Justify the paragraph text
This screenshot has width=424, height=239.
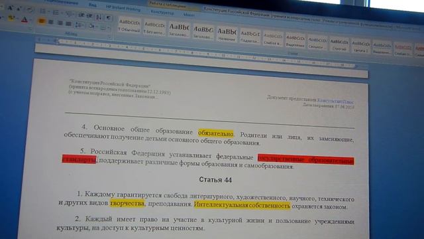pos(68,24)
